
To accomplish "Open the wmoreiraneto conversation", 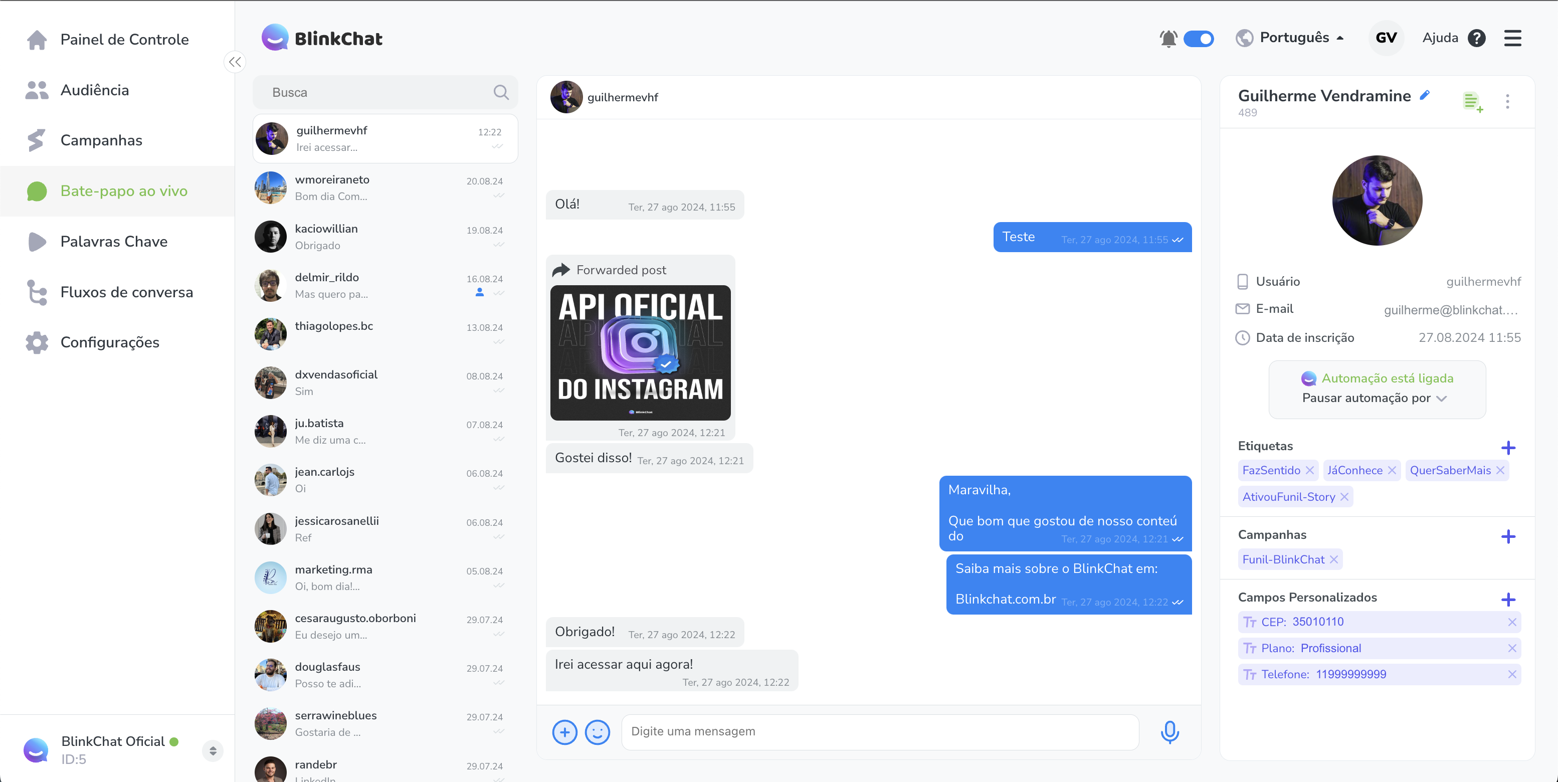I will coord(384,187).
